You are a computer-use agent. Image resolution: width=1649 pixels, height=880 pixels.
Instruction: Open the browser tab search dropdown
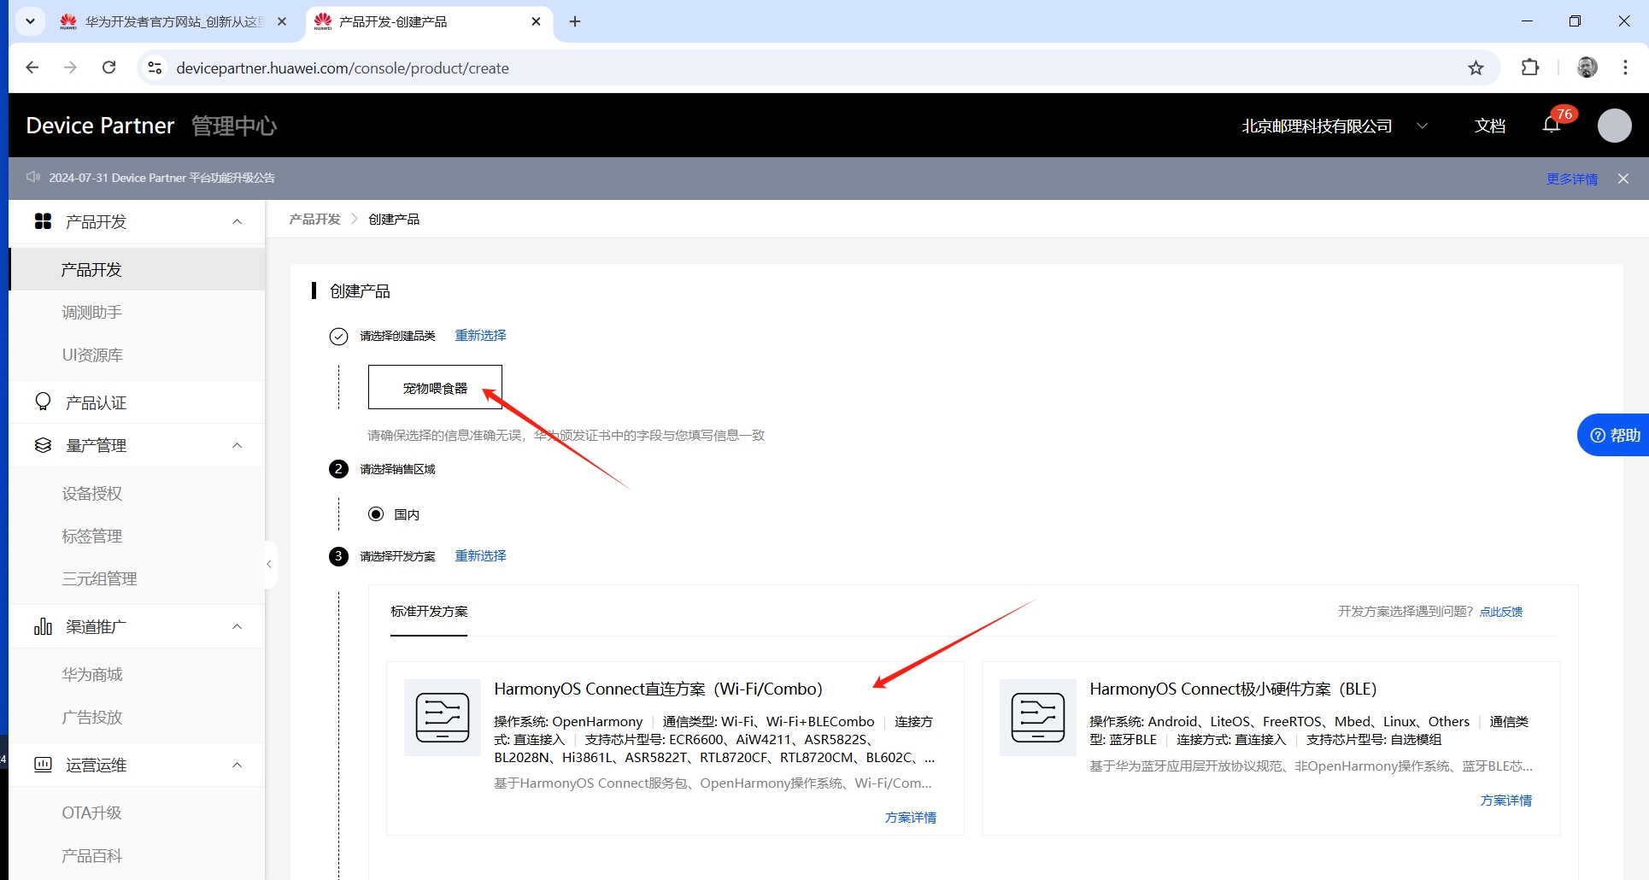coord(30,21)
